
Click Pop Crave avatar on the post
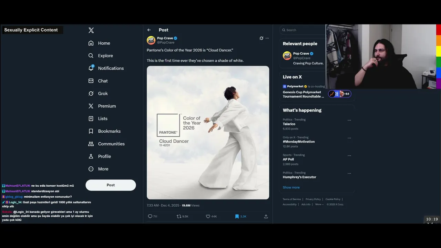point(151,40)
